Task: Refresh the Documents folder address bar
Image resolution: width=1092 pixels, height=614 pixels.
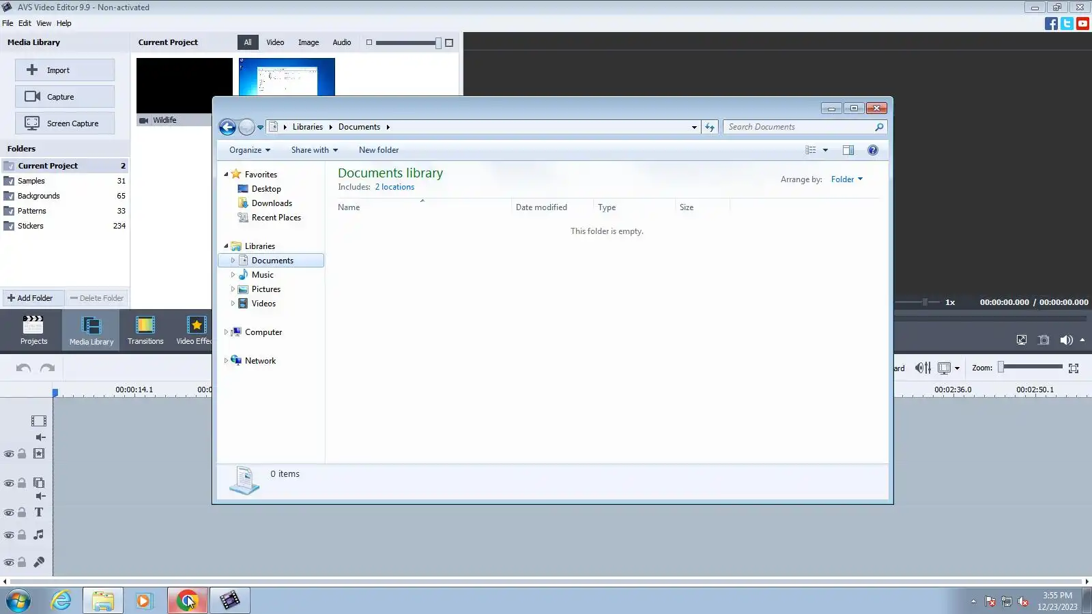Action: 710,127
